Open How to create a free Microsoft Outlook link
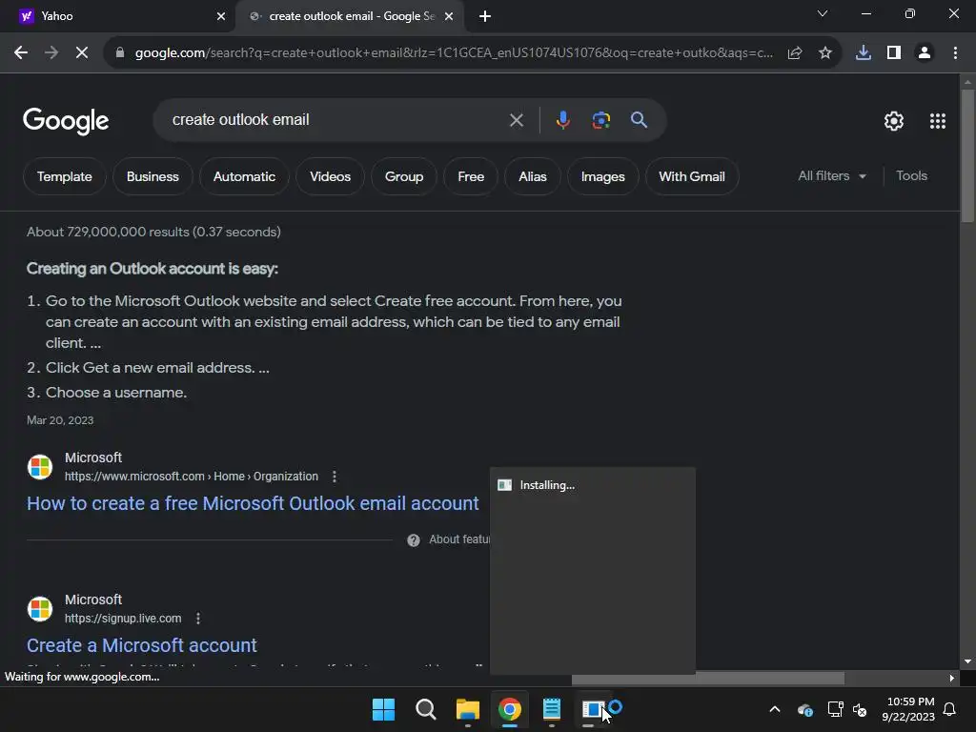The image size is (976, 732). (x=253, y=503)
